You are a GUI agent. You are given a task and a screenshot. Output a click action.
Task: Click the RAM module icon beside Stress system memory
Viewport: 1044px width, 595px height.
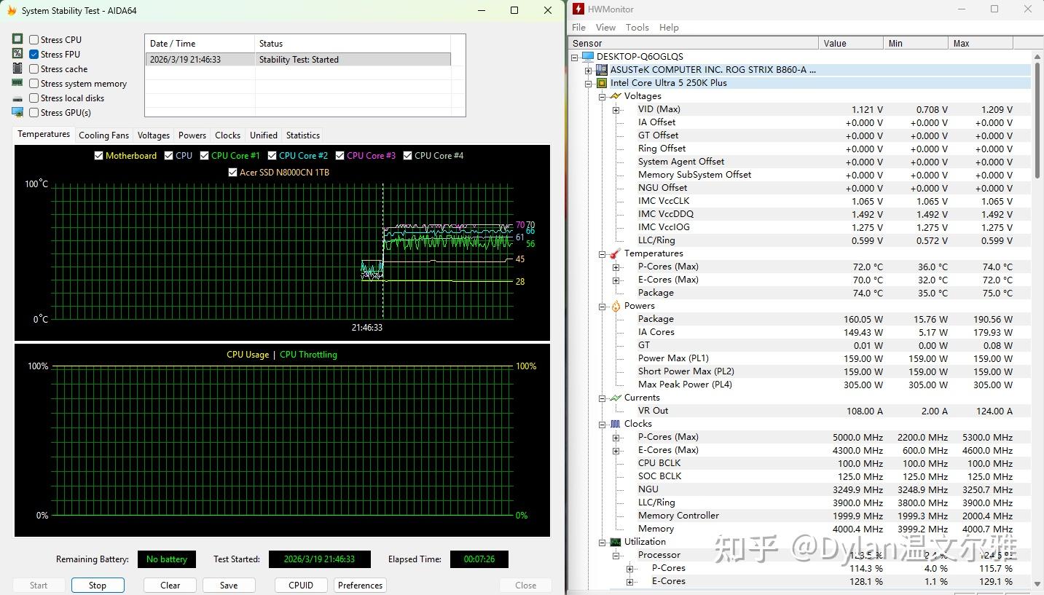coord(17,83)
